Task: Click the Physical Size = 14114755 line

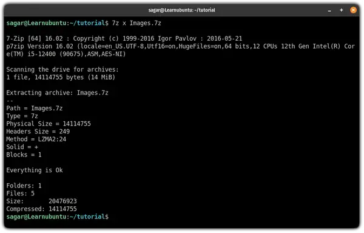Action: [x=49, y=124]
